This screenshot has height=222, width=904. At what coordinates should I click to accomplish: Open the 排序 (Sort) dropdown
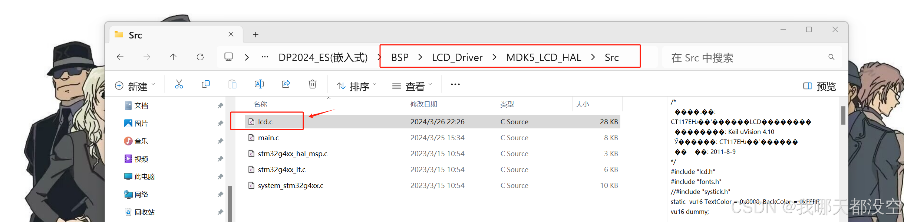(356, 86)
